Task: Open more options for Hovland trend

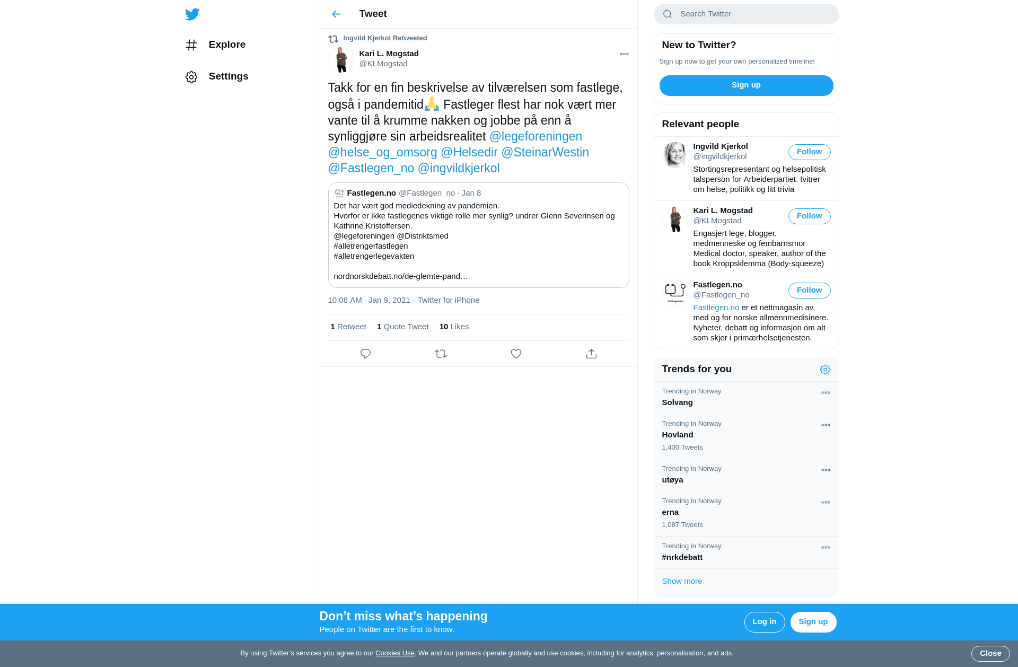Action: [x=826, y=425]
